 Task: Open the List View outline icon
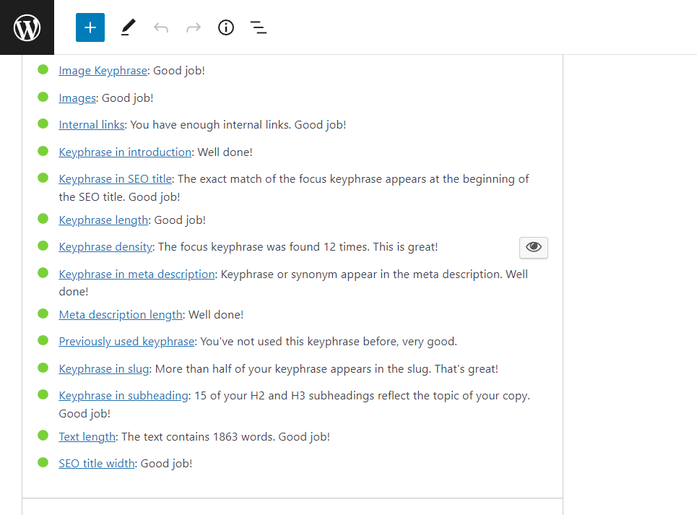(x=258, y=27)
